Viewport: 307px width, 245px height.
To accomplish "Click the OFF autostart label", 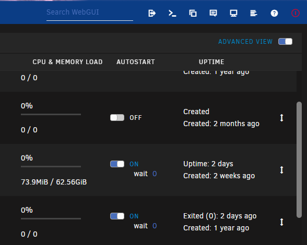I will click(136, 118).
